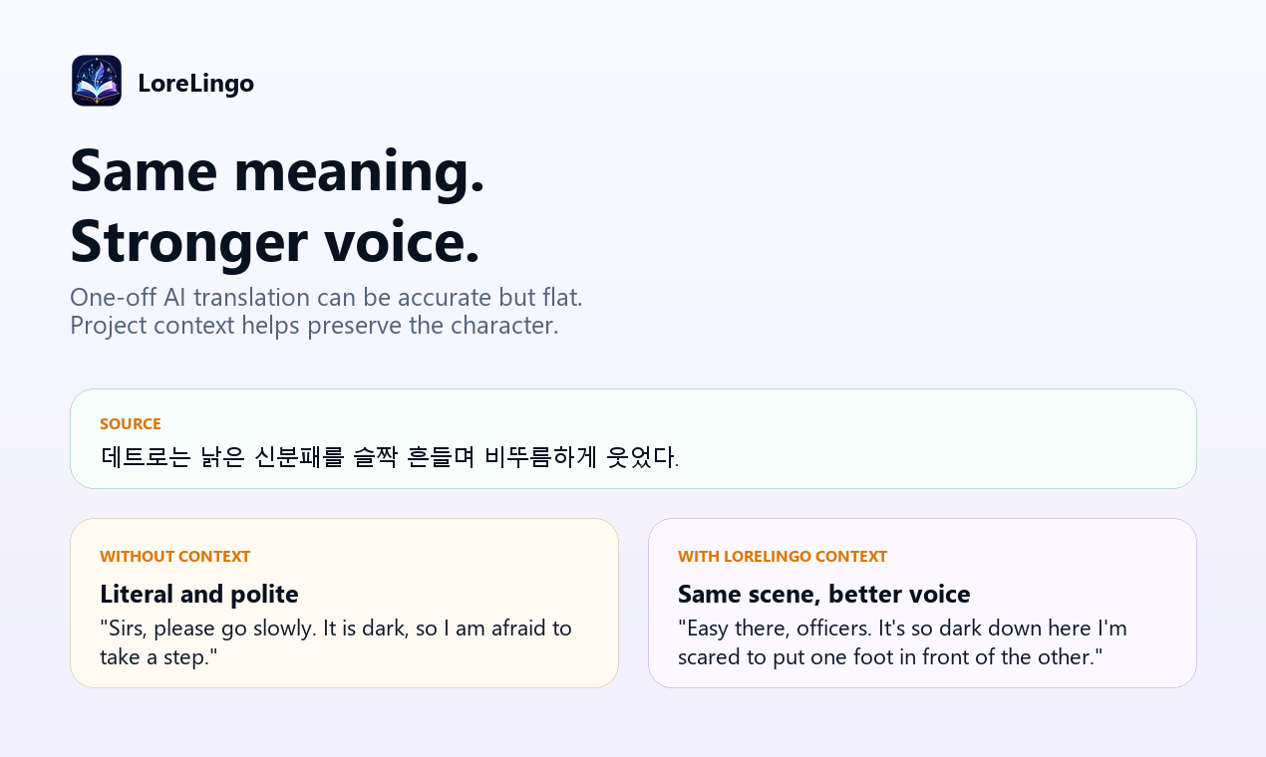Click the 'Same meaning.' headline line
Image resolution: width=1266 pixels, height=757 pixels.
click(277, 169)
